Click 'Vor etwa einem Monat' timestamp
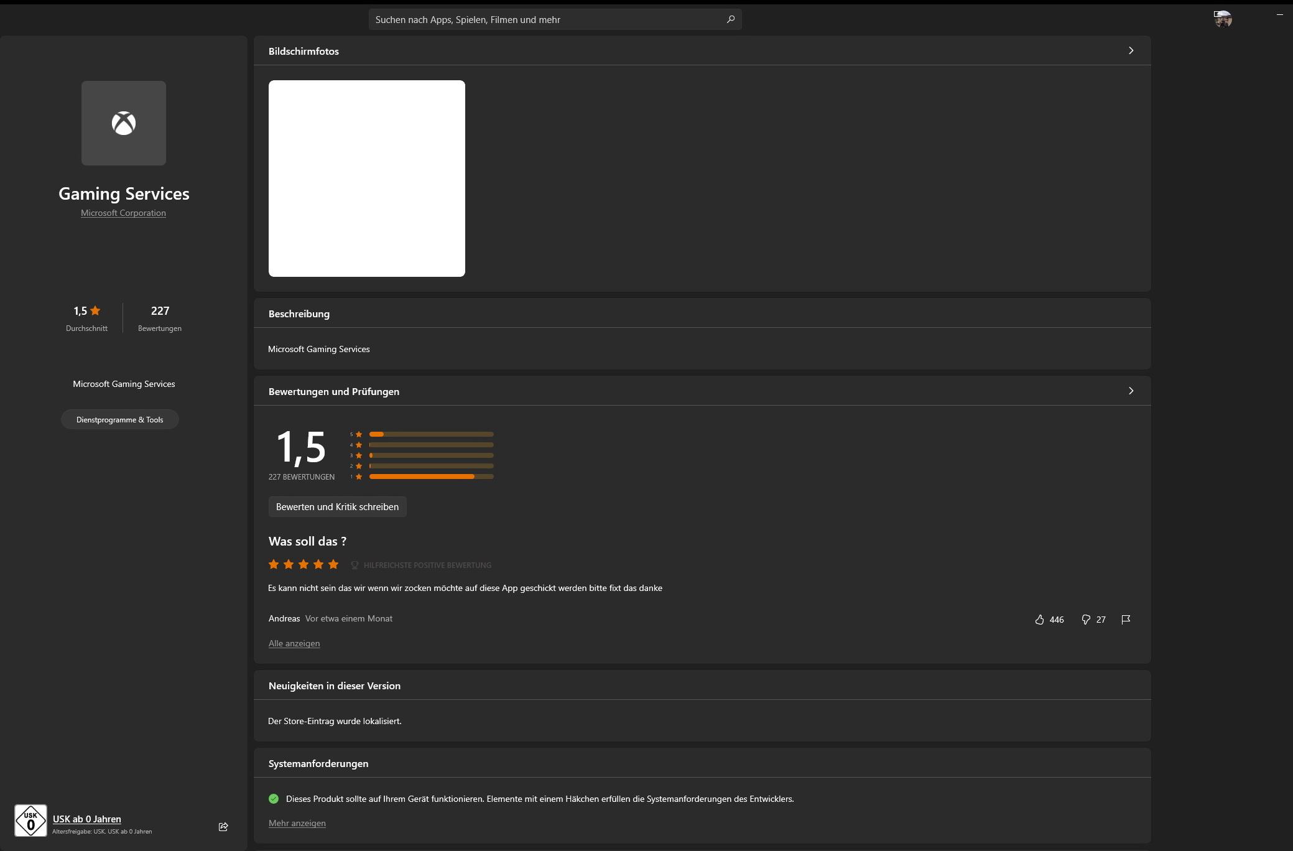1293x851 pixels. point(349,618)
